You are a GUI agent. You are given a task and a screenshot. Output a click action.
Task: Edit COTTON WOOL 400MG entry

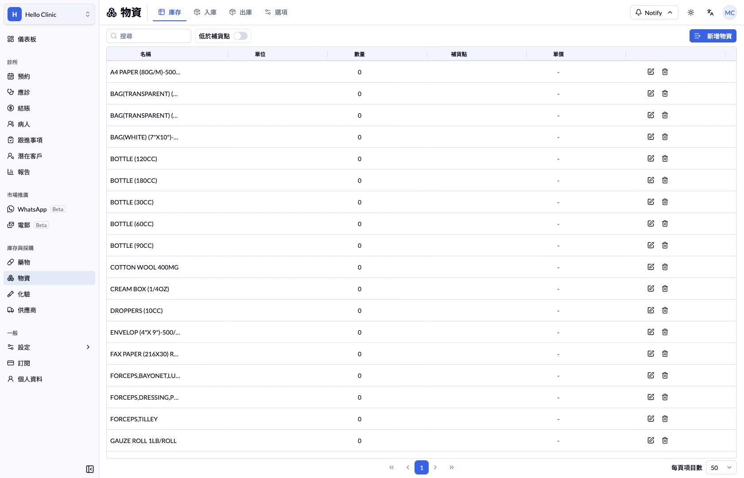click(651, 267)
